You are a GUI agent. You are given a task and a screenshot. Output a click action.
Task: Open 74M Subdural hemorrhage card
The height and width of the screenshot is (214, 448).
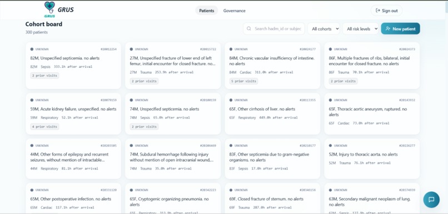pos(173,158)
